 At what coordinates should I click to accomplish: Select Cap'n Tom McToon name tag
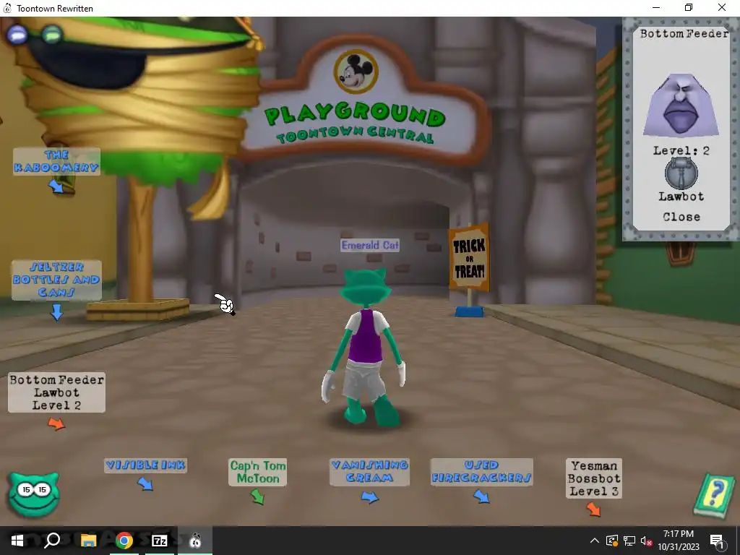258,472
